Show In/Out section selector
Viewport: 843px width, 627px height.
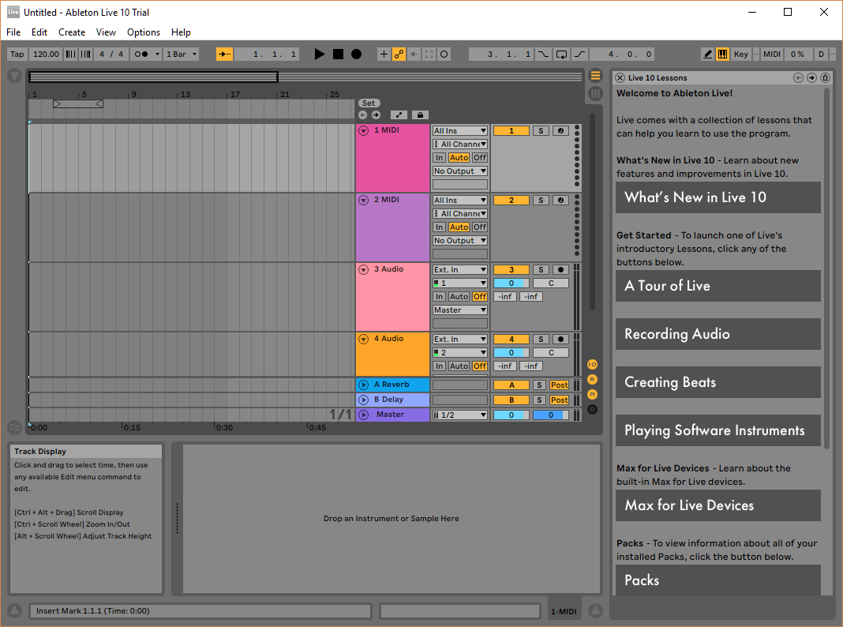coord(593,365)
